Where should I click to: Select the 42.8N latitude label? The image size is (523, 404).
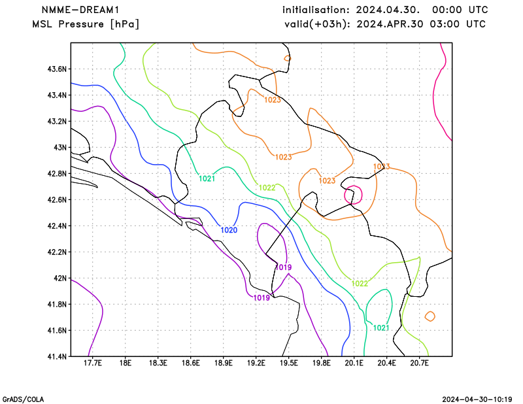tap(57, 174)
